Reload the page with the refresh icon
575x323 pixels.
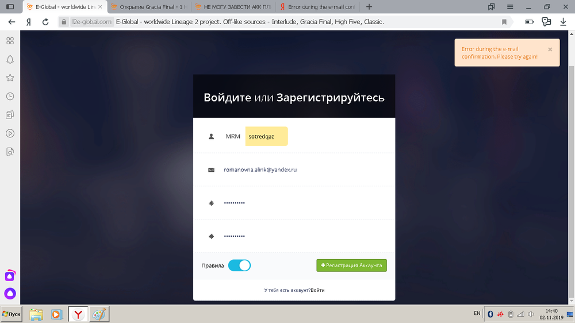45,22
